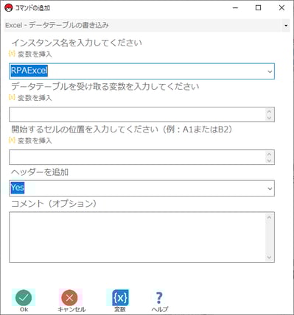Expand the ヘッダーを追加 Yes dropdown
294x315 pixels.
(x=270, y=188)
